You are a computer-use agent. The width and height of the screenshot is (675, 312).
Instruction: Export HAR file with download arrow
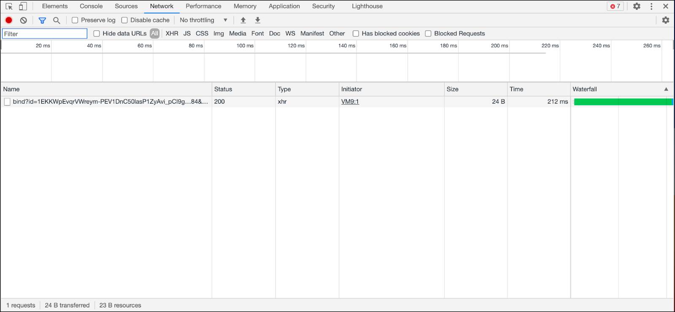coord(258,20)
